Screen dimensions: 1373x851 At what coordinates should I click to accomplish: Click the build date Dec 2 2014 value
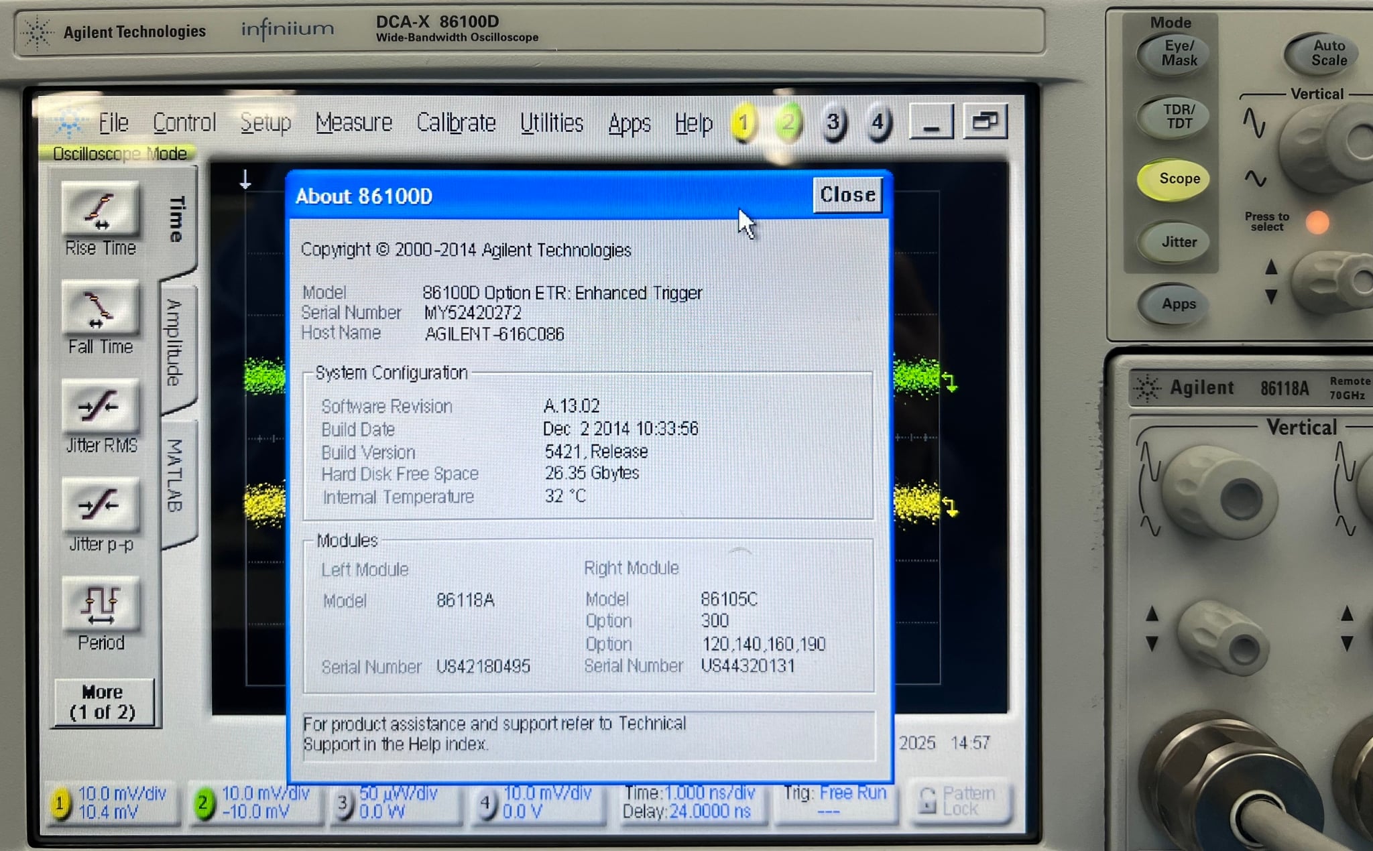coord(621,429)
